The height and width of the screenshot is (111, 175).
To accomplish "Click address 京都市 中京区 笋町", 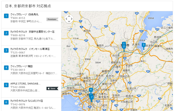I will pyautogui.click(x=26, y=22).
